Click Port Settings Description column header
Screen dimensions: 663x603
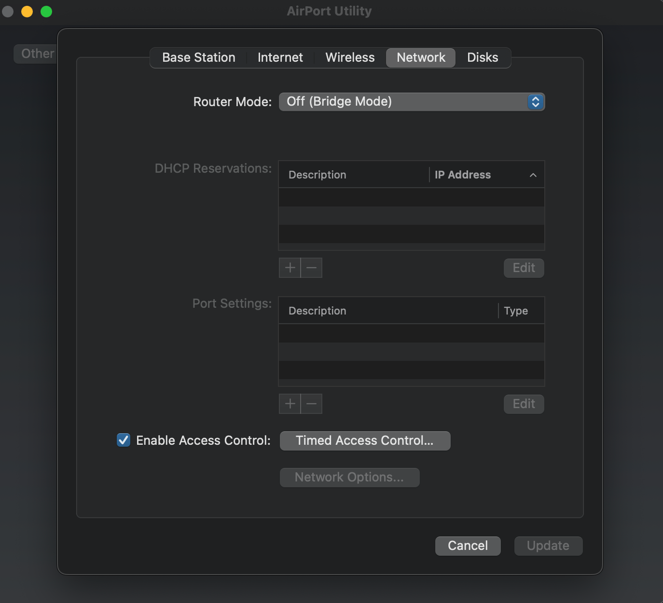(x=388, y=311)
